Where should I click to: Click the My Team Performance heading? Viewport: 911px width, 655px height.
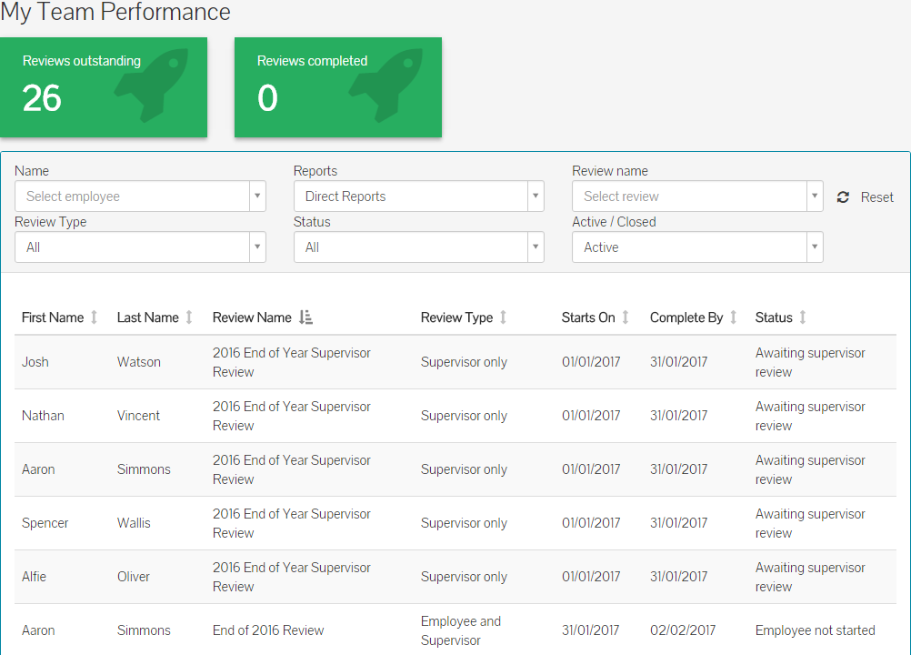click(115, 12)
